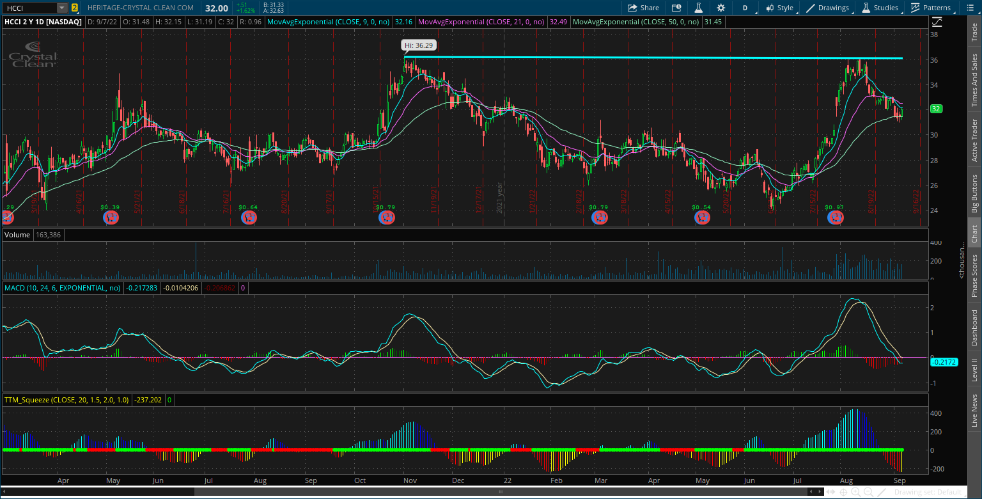
Task: Click the Share icon in the toolbar
Action: pyautogui.click(x=642, y=8)
